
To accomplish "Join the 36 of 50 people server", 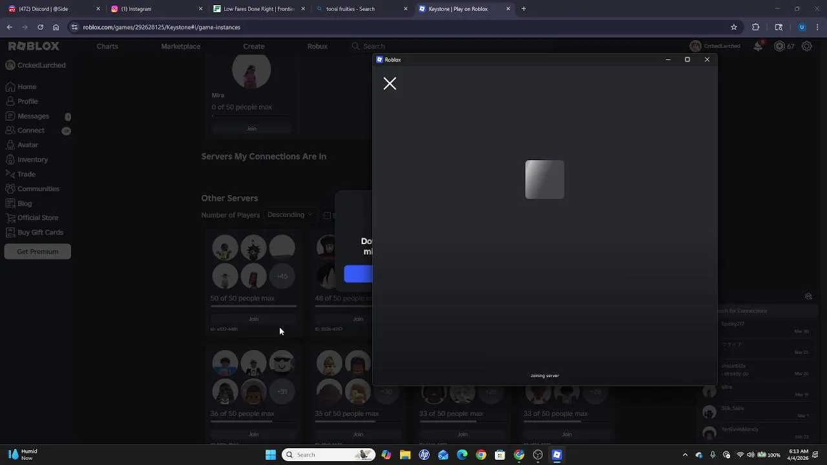I will click(253, 434).
